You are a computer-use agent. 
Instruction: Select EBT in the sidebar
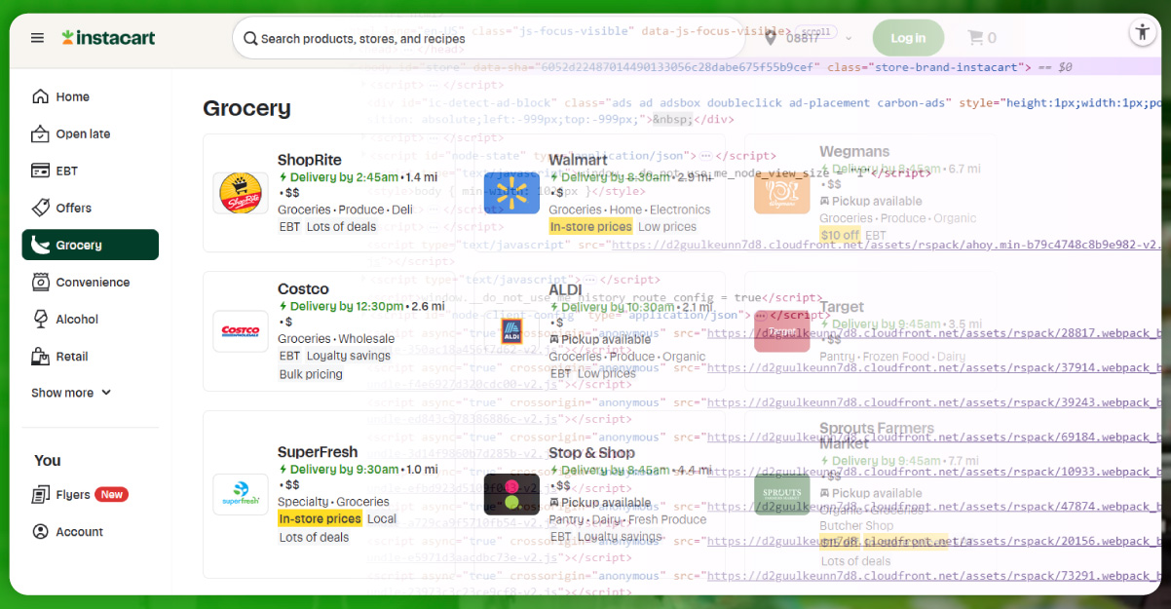[66, 171]
